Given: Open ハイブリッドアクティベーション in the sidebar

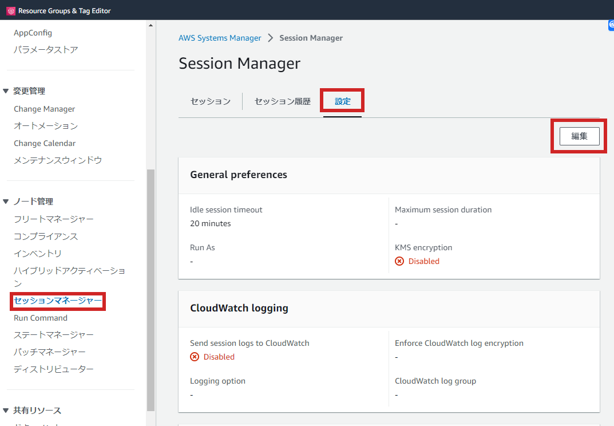Looking at the screenshot, I should (69, 277).
